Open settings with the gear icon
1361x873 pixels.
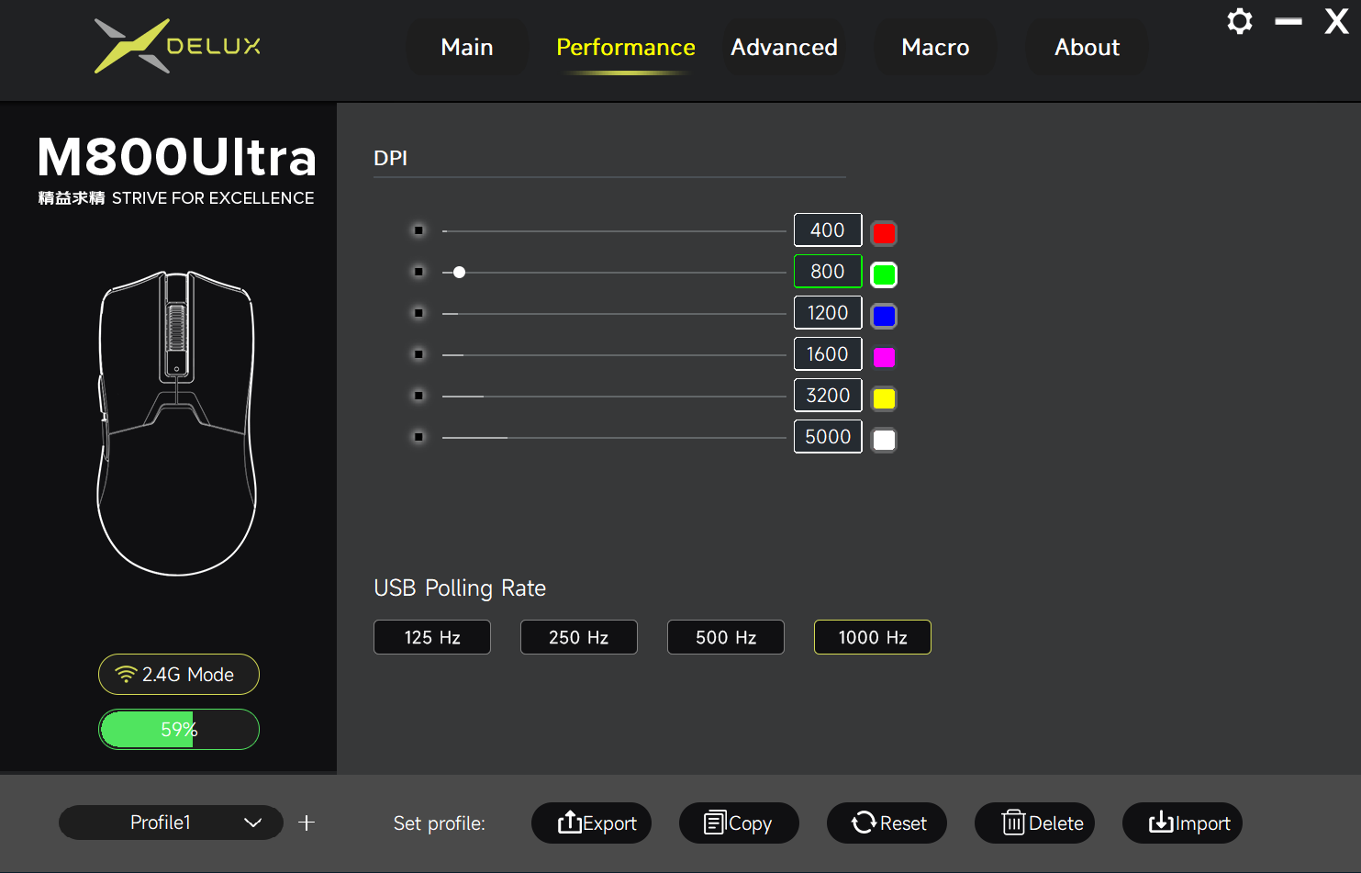(1240, 21)
